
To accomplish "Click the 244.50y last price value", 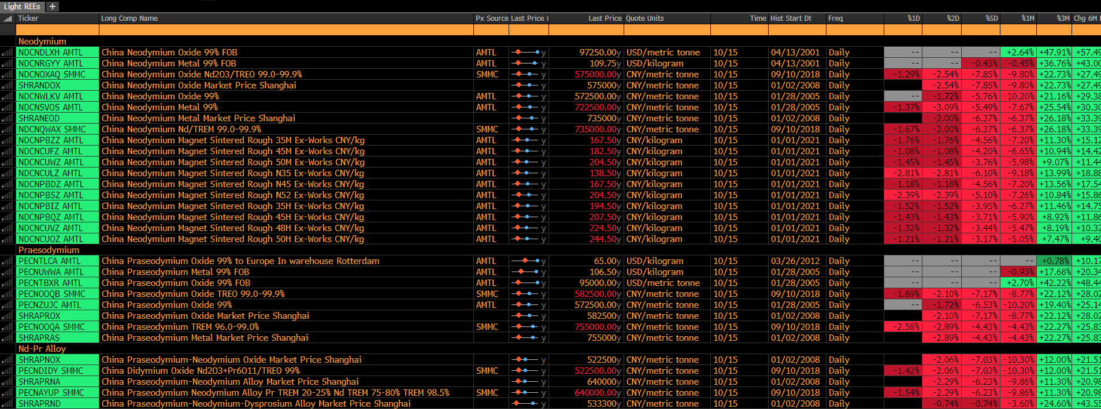I will click(x=605, y=239).
